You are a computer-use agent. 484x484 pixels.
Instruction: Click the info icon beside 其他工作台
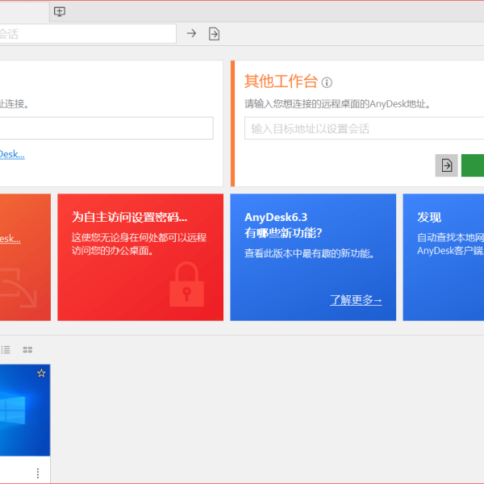click(327, 82)
